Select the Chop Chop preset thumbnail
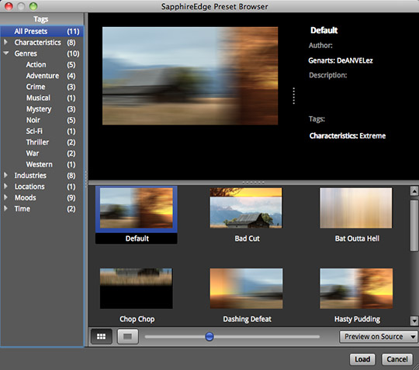Image resolution: width=419 pixels, height=370 pixels. point(137,289)
